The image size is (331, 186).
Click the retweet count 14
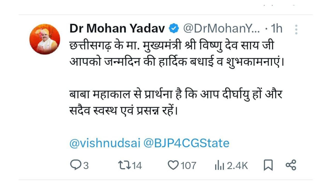pos(137,165)
